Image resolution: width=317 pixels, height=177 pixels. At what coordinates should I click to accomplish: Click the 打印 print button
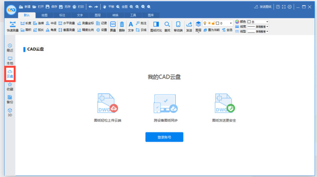[78, 7]
